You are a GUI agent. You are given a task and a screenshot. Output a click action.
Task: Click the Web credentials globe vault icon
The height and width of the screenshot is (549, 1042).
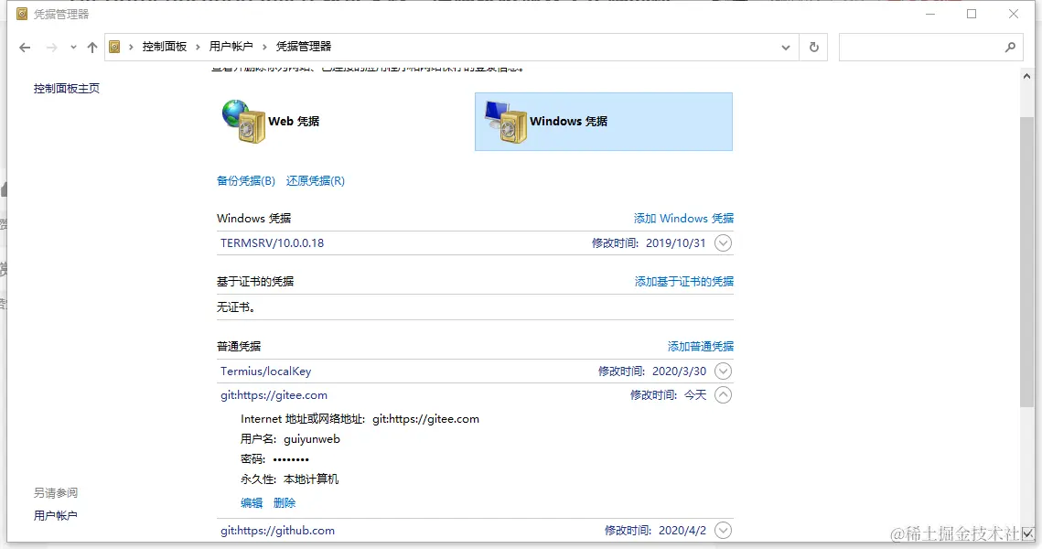pyautogui.click(x=243, y=121)
